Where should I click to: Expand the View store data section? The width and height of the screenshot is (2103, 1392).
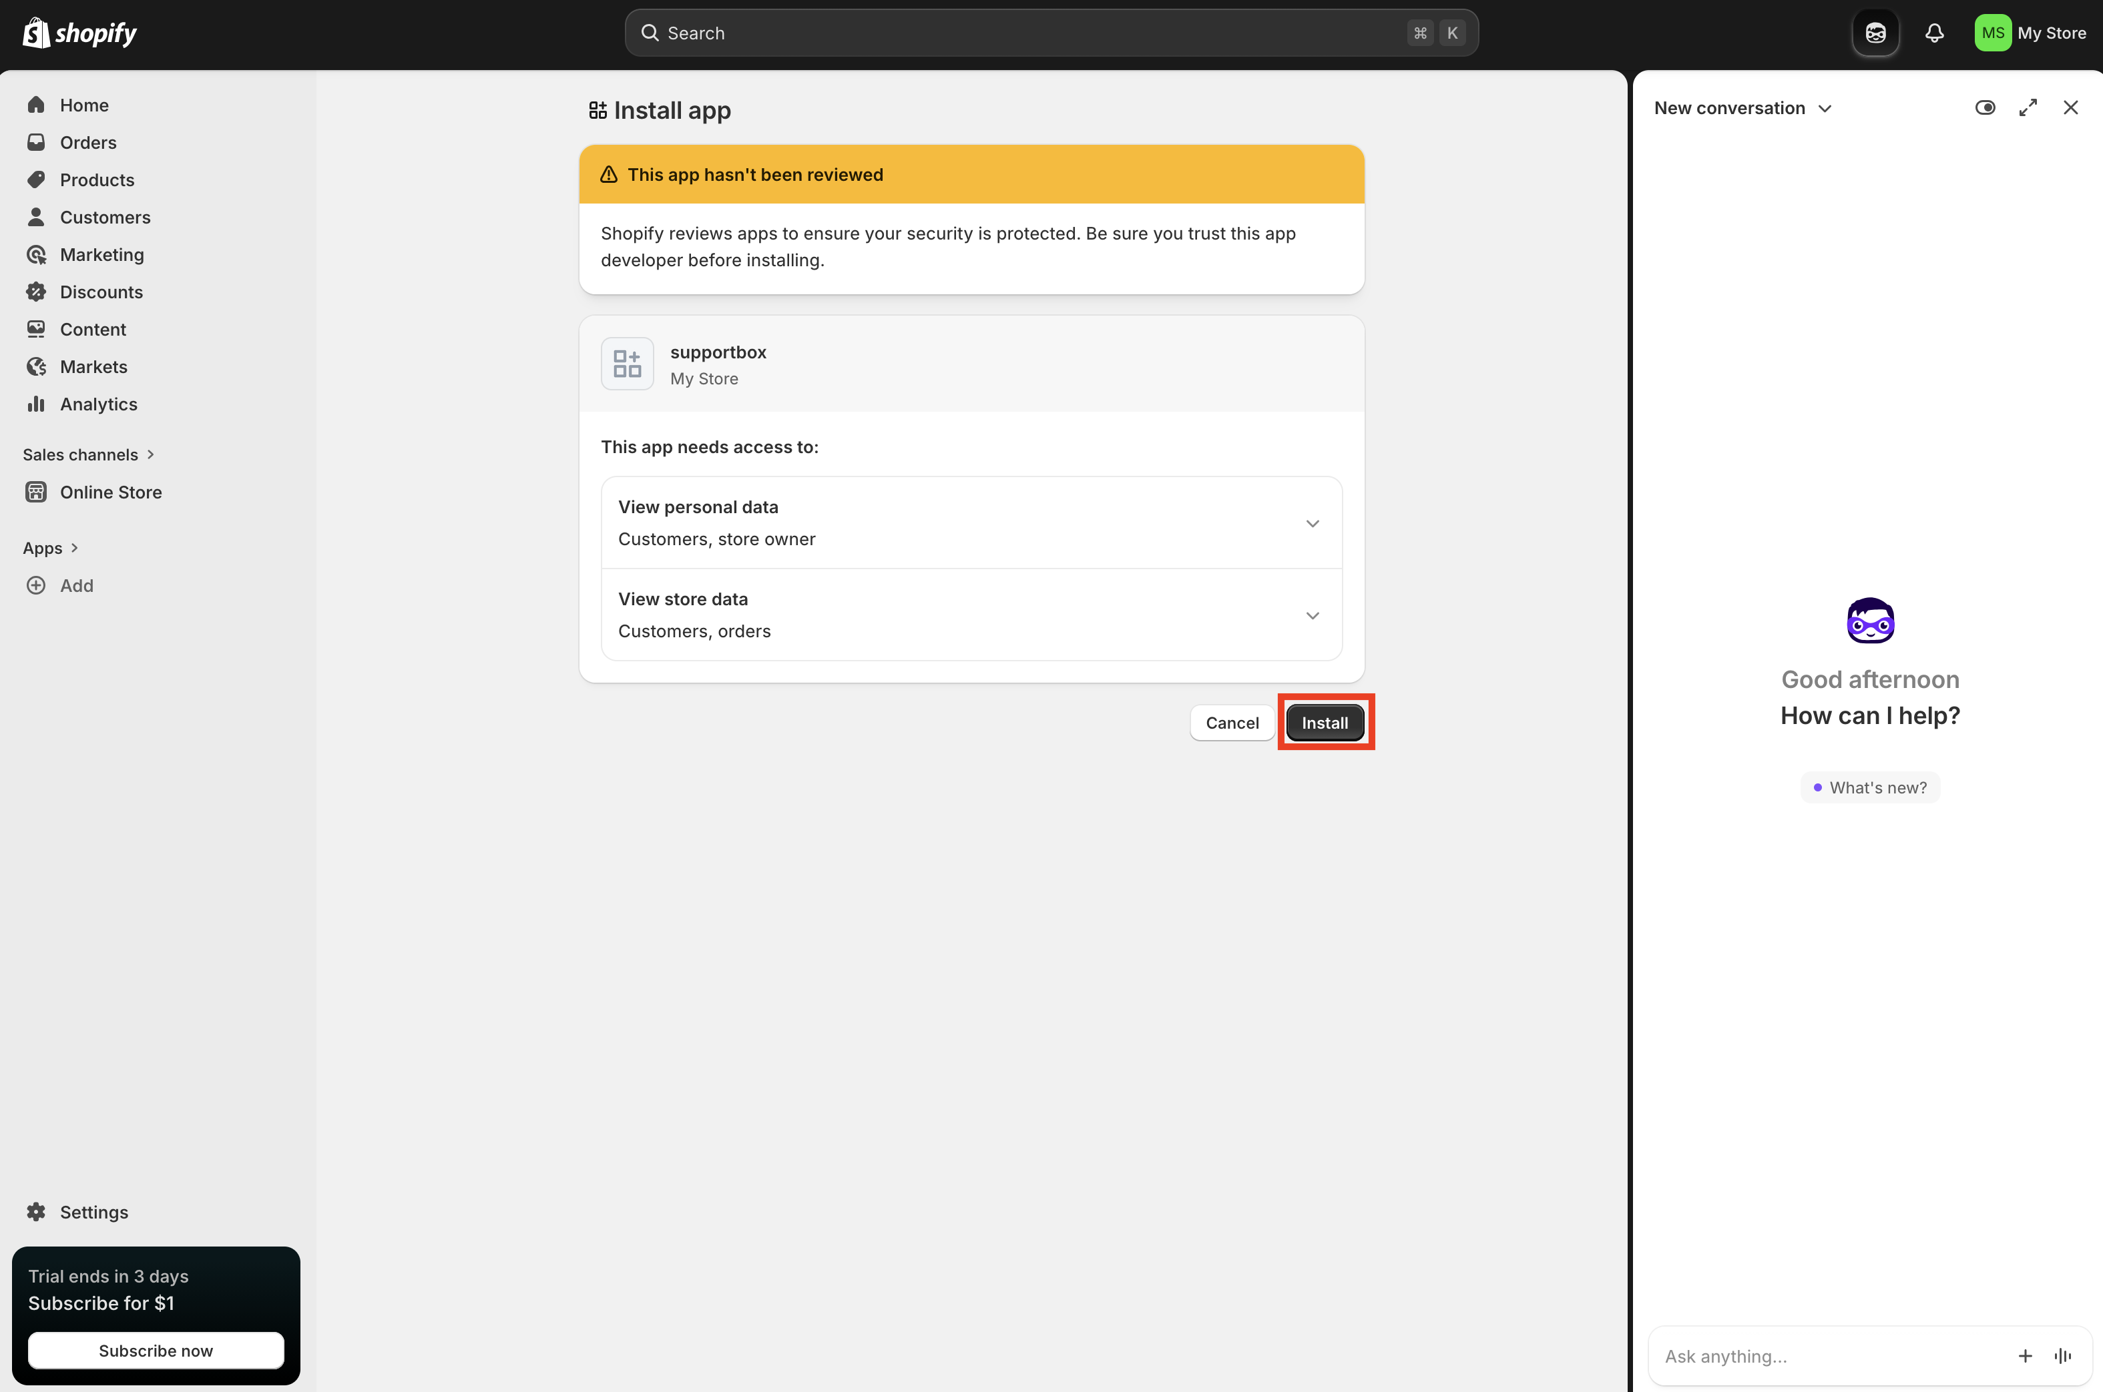pyautogui.click(x=1312, y=615)
